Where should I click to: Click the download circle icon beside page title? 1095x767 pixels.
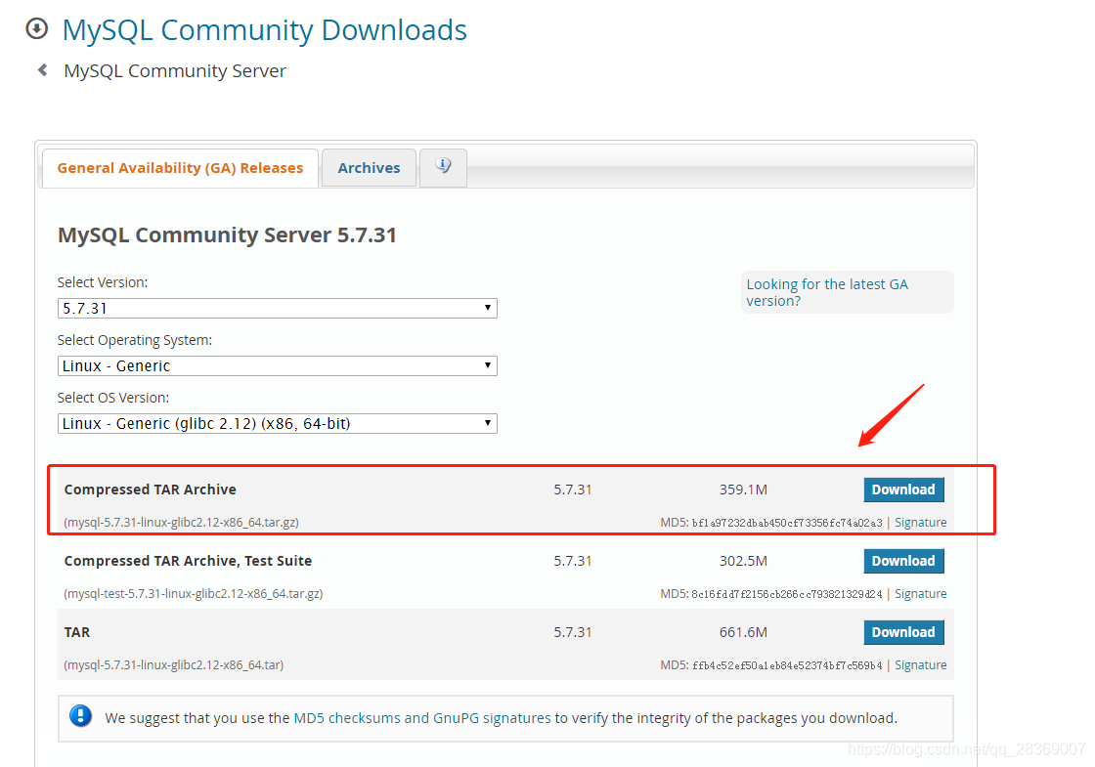(x=37, y=28)
